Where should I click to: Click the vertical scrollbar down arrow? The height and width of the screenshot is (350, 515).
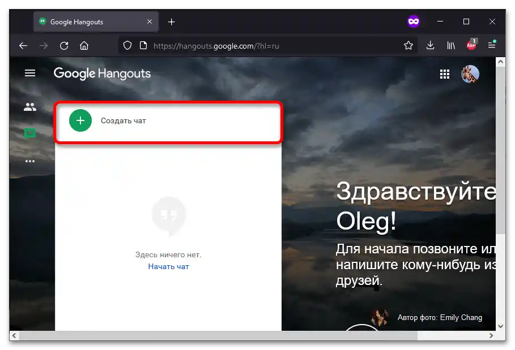pyautogui.click(x=500, y=326)
